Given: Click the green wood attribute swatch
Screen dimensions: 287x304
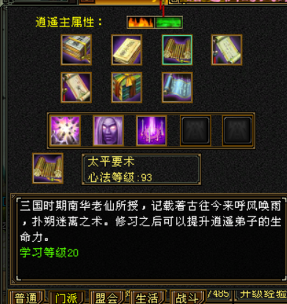Looking at the screenshot, I should coord(169,23).
